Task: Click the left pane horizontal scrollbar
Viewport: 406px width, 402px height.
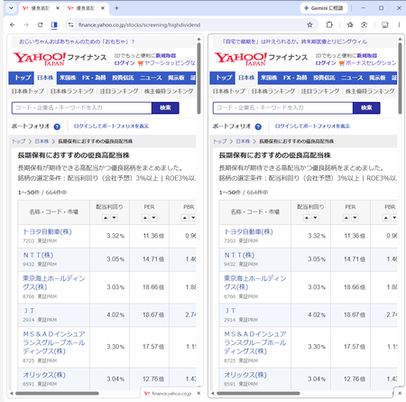Action: coord(57,393)
